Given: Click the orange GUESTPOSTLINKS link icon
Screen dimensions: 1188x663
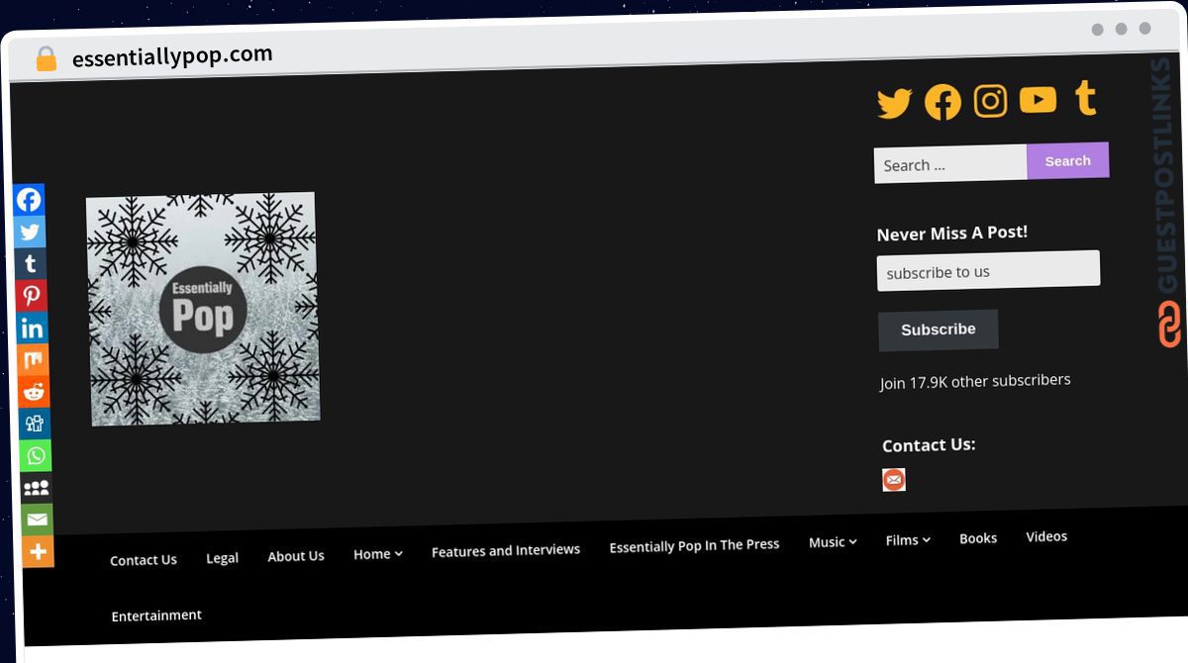Looking at the screenshot, I should coord(1167,324).
